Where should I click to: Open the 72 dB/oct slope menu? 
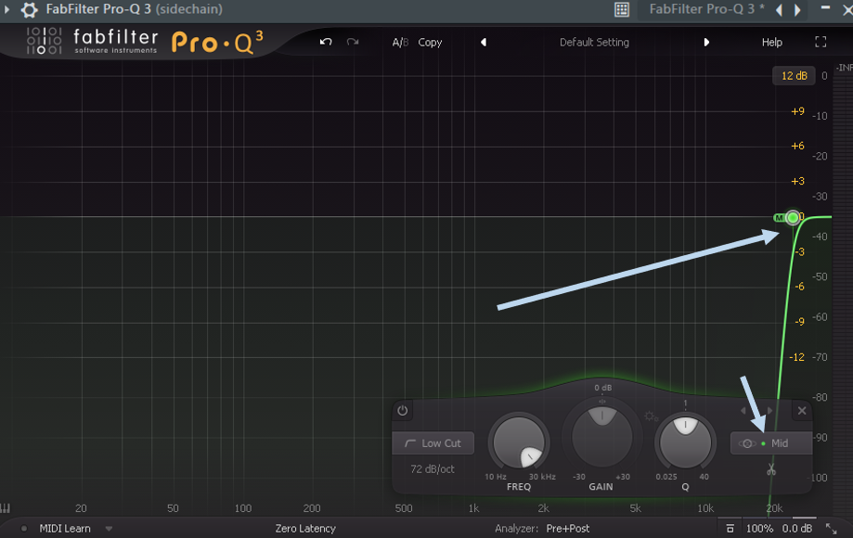pyautogui.click(x=433, y=469)
